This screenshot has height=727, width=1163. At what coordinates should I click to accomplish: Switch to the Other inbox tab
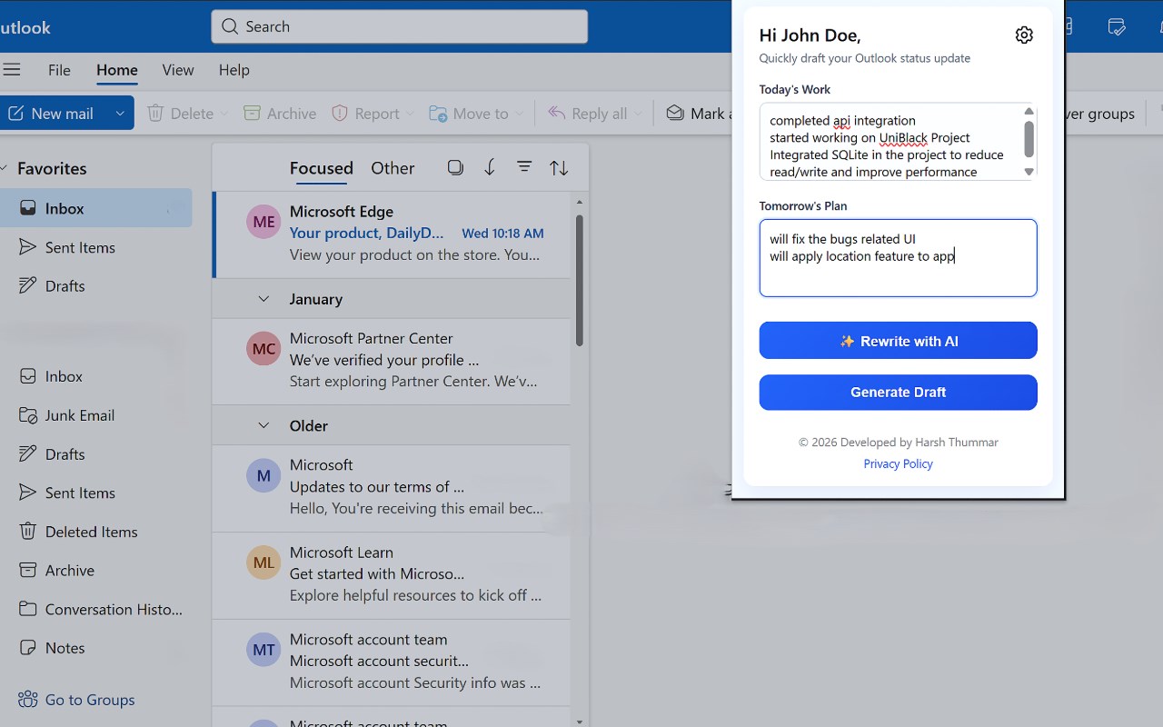tap(393, 168)
